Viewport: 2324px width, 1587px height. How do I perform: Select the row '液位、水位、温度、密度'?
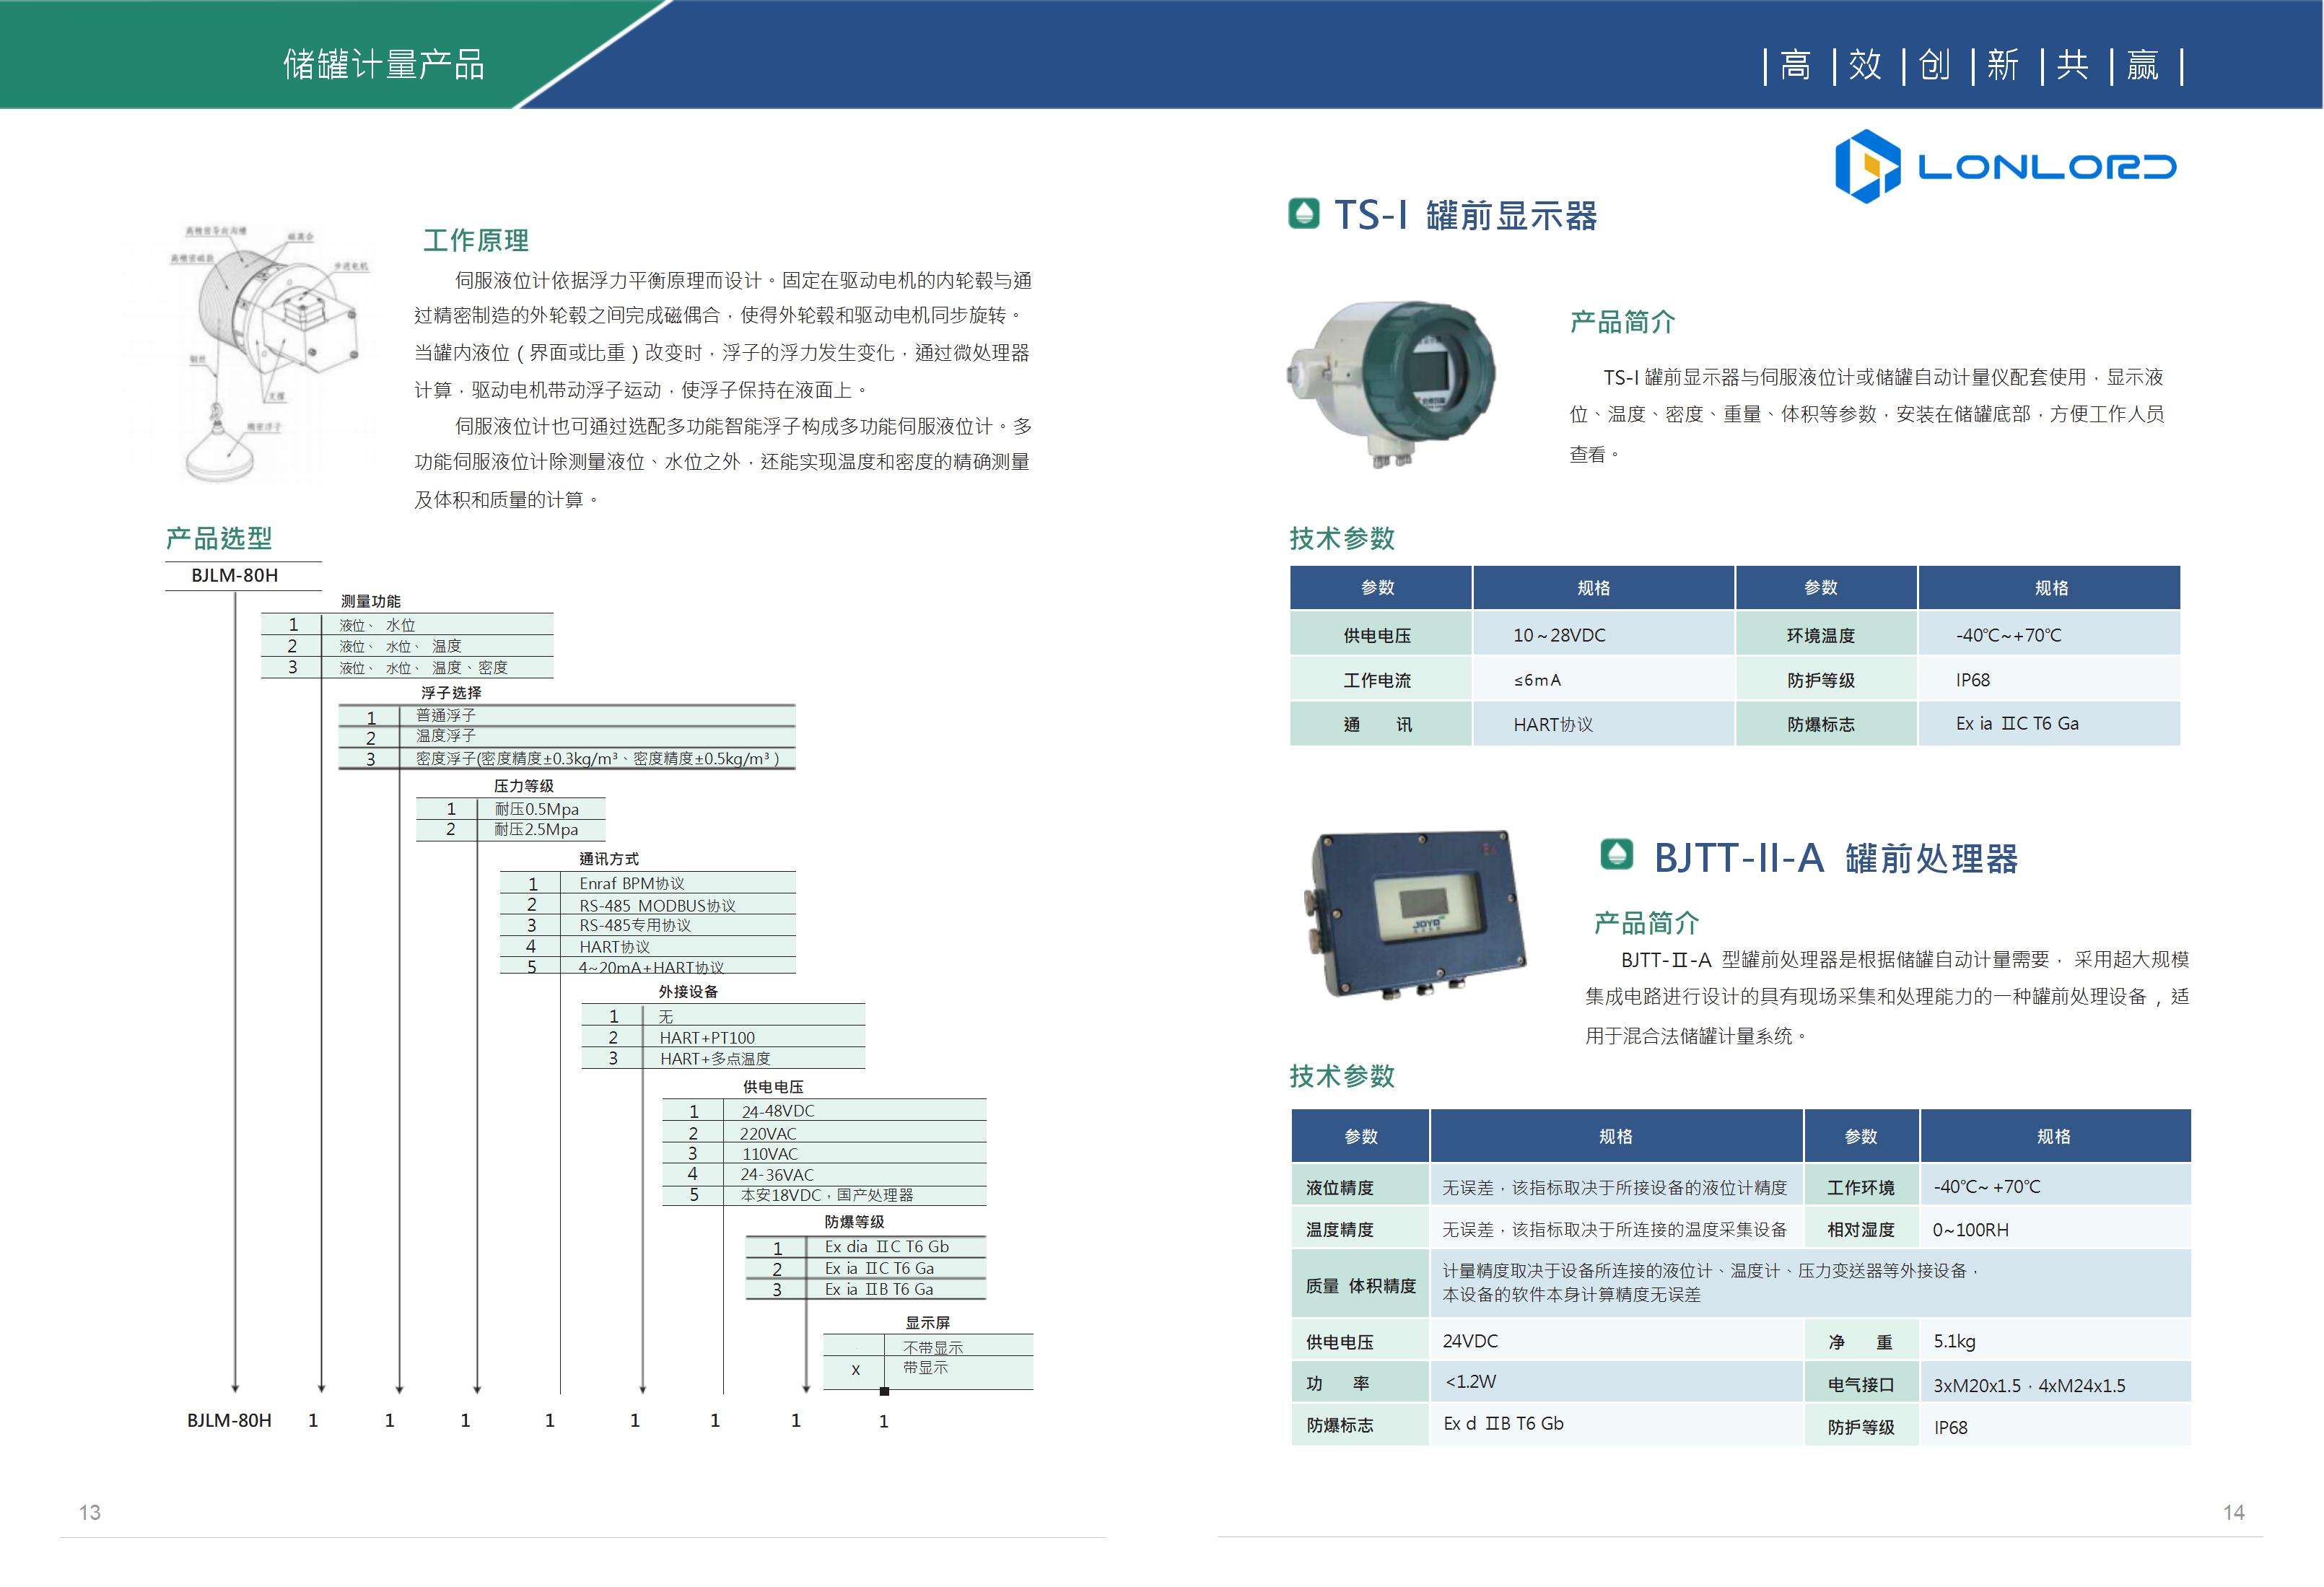407,667
